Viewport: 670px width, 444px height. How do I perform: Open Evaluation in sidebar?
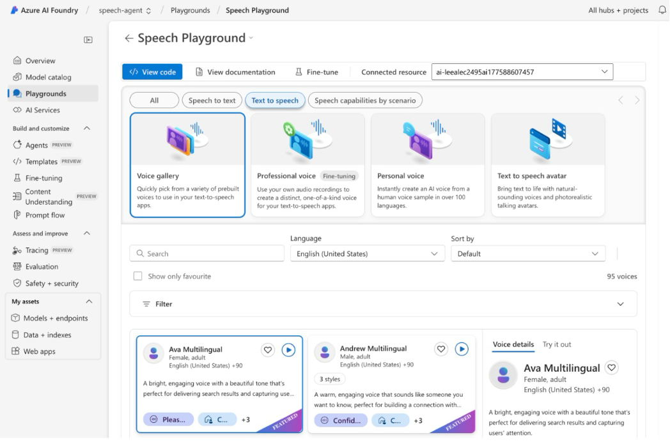35,267
